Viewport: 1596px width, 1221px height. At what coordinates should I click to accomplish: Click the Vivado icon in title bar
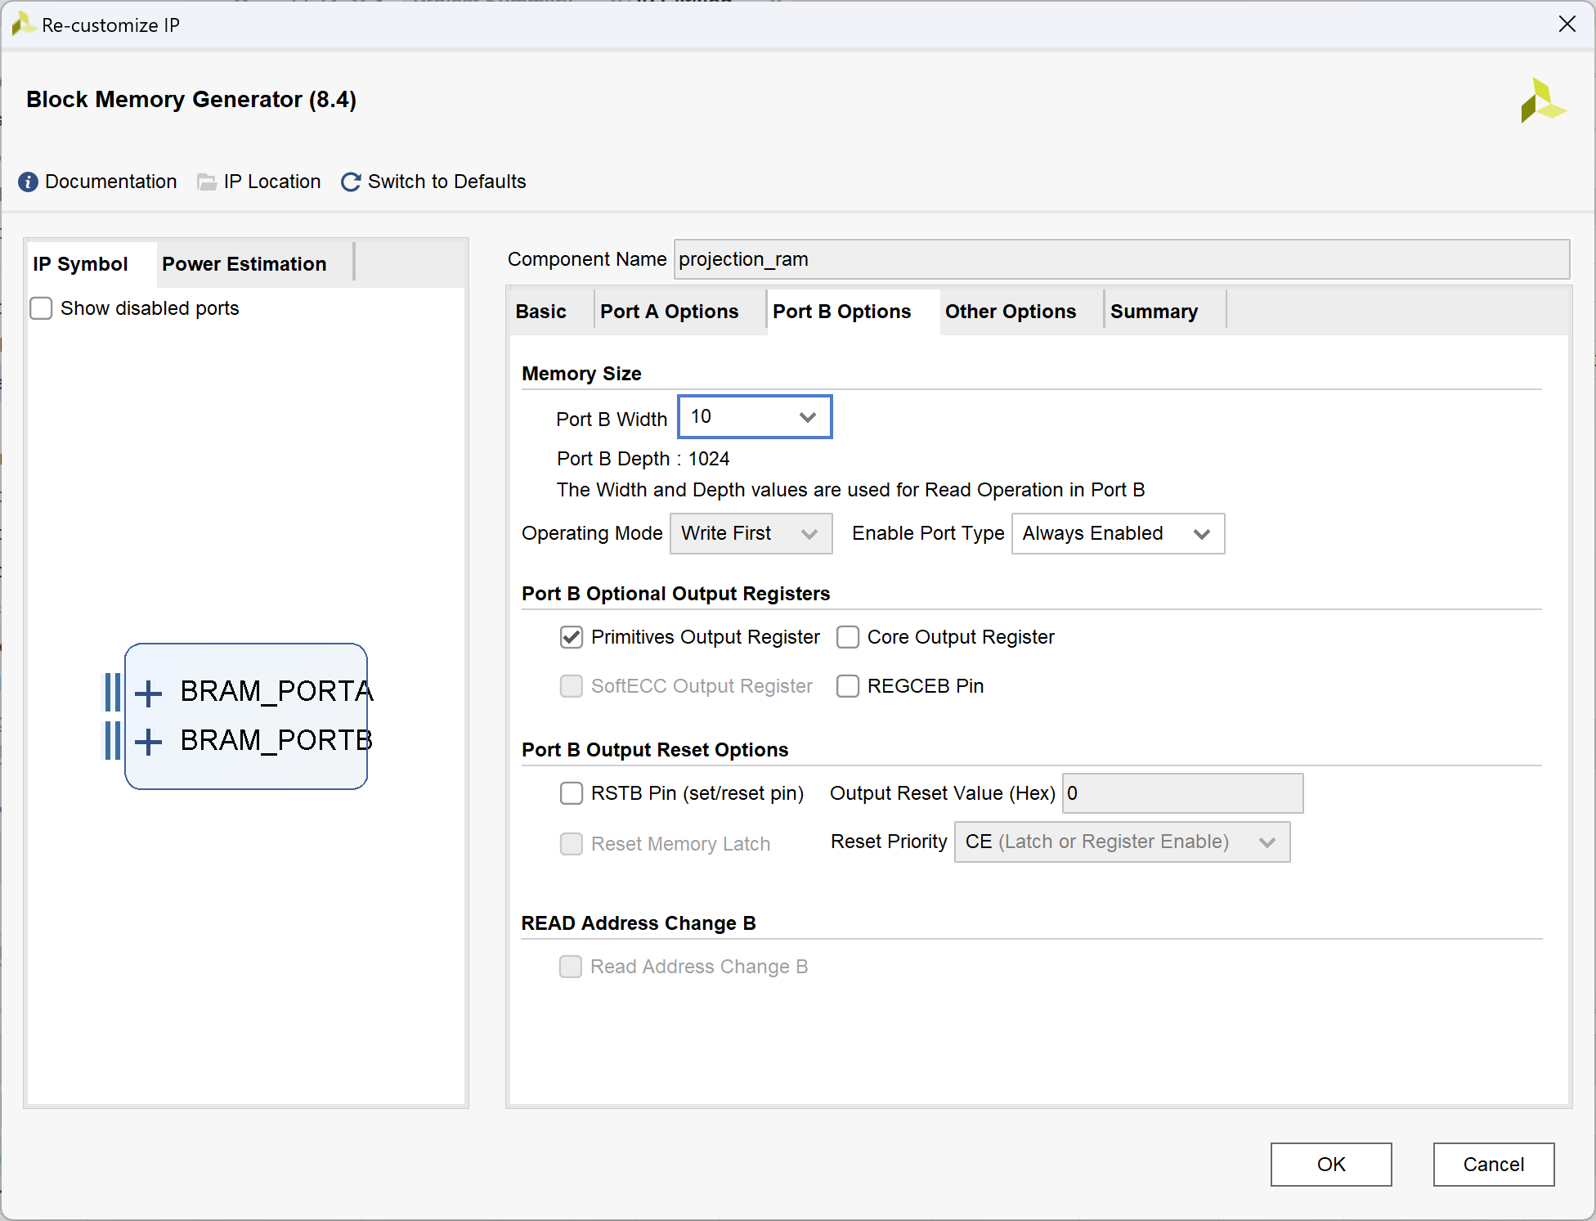pyautogui.click(x=22, y=25)
